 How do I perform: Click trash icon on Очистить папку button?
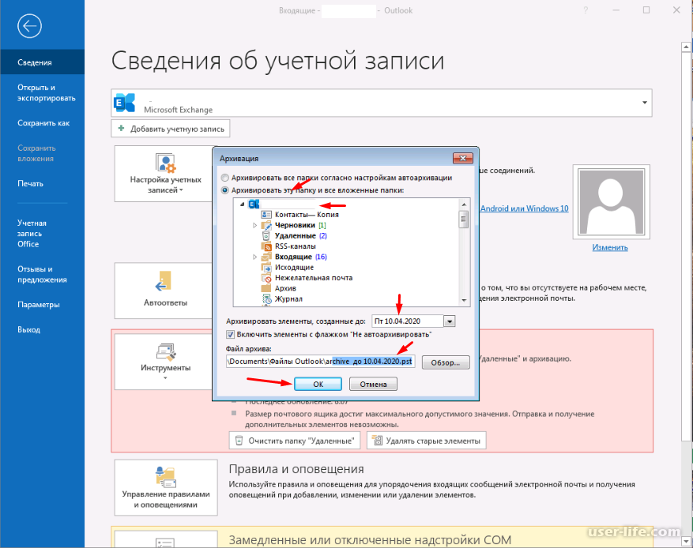click(x=239, y=441)
